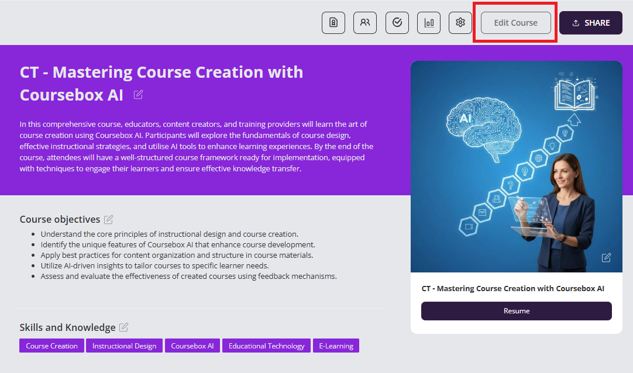633x373 pixels.
Task: Select the Instructional Design skill tag
Action: 124,346
